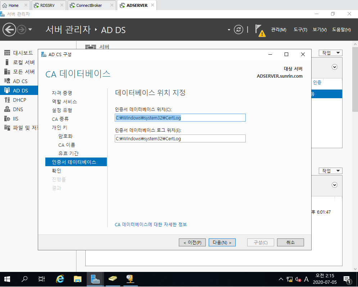Go to the 자격 증명 wizard step
Screen dimensions: 358x287
click(62, 93)
